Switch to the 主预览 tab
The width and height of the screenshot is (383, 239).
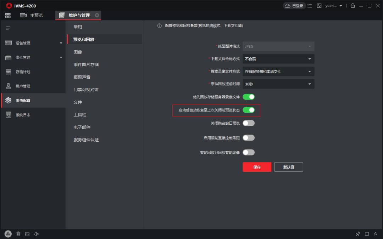(x=32, y=15)
